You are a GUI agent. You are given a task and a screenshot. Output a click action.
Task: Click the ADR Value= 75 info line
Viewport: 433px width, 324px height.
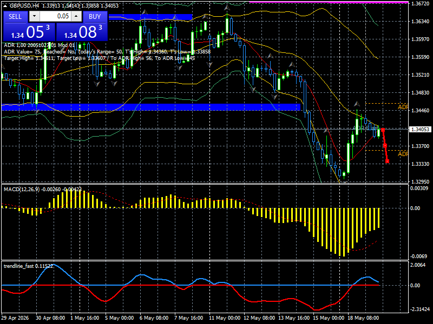pyautogui.click(x=107, y=52)
